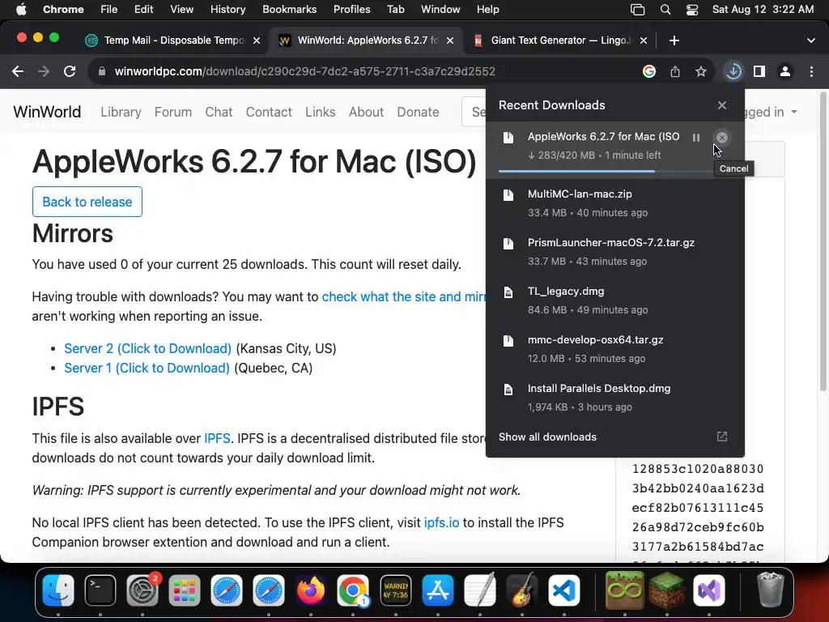Reload the WinWorld page
This screenshot has height=622, width=829.
tap(70, 71)
